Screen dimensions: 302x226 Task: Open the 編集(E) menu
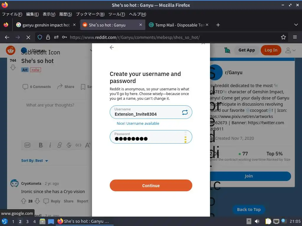[x=32, y=14]
